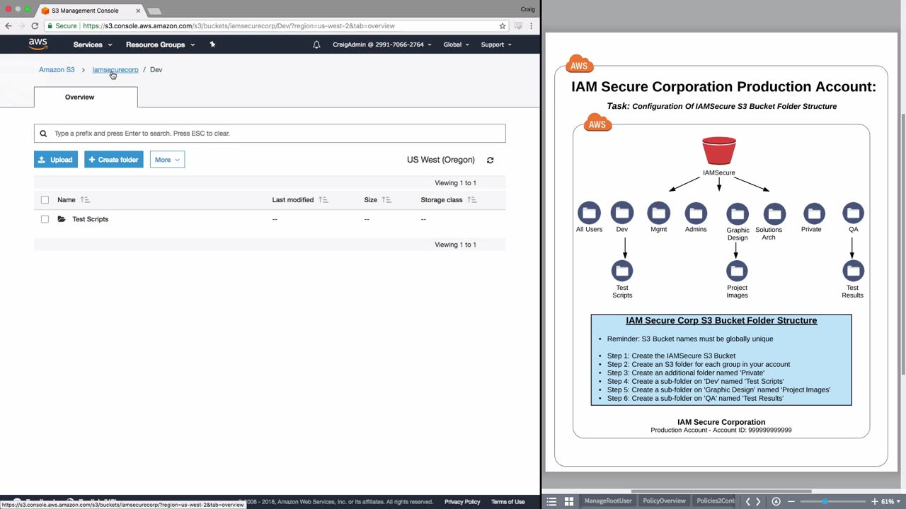906x509 pixels.
Task: Click the IAMSecure red bucket in diagram
Action: tap(719, 151)
